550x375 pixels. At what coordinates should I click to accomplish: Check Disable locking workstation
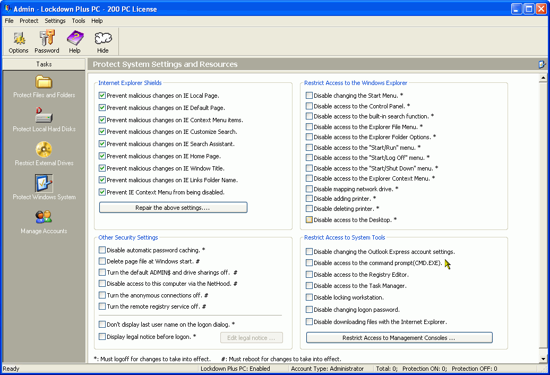309,297
